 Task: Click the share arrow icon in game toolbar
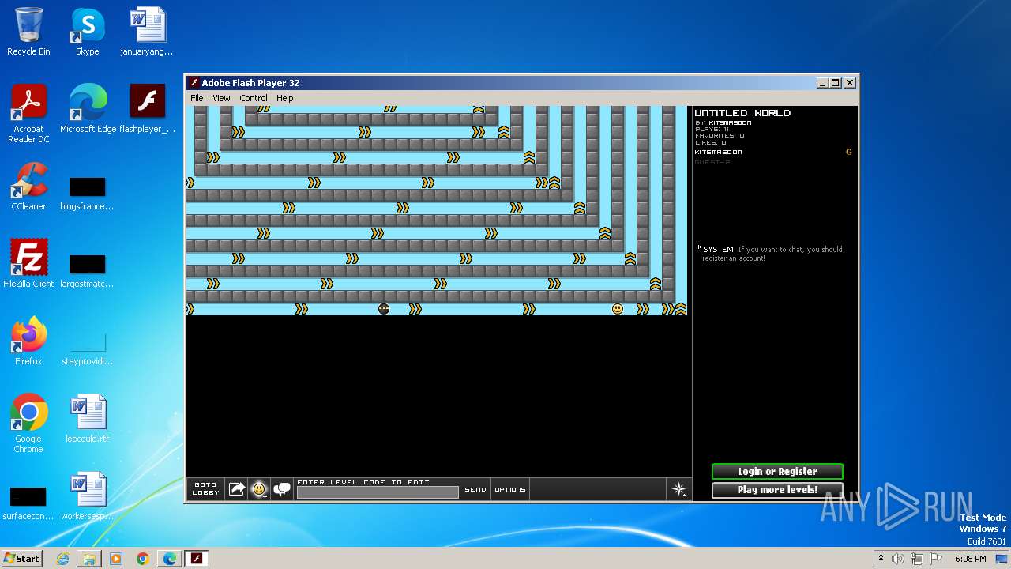pos(237,489)
